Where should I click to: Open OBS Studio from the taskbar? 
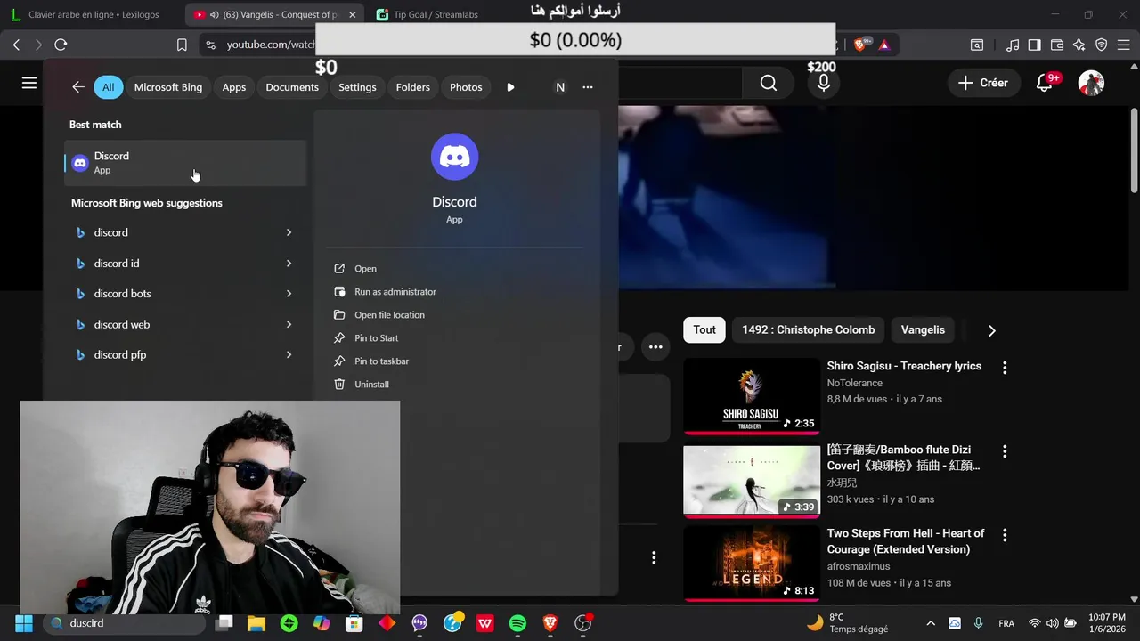coord(583,623)
